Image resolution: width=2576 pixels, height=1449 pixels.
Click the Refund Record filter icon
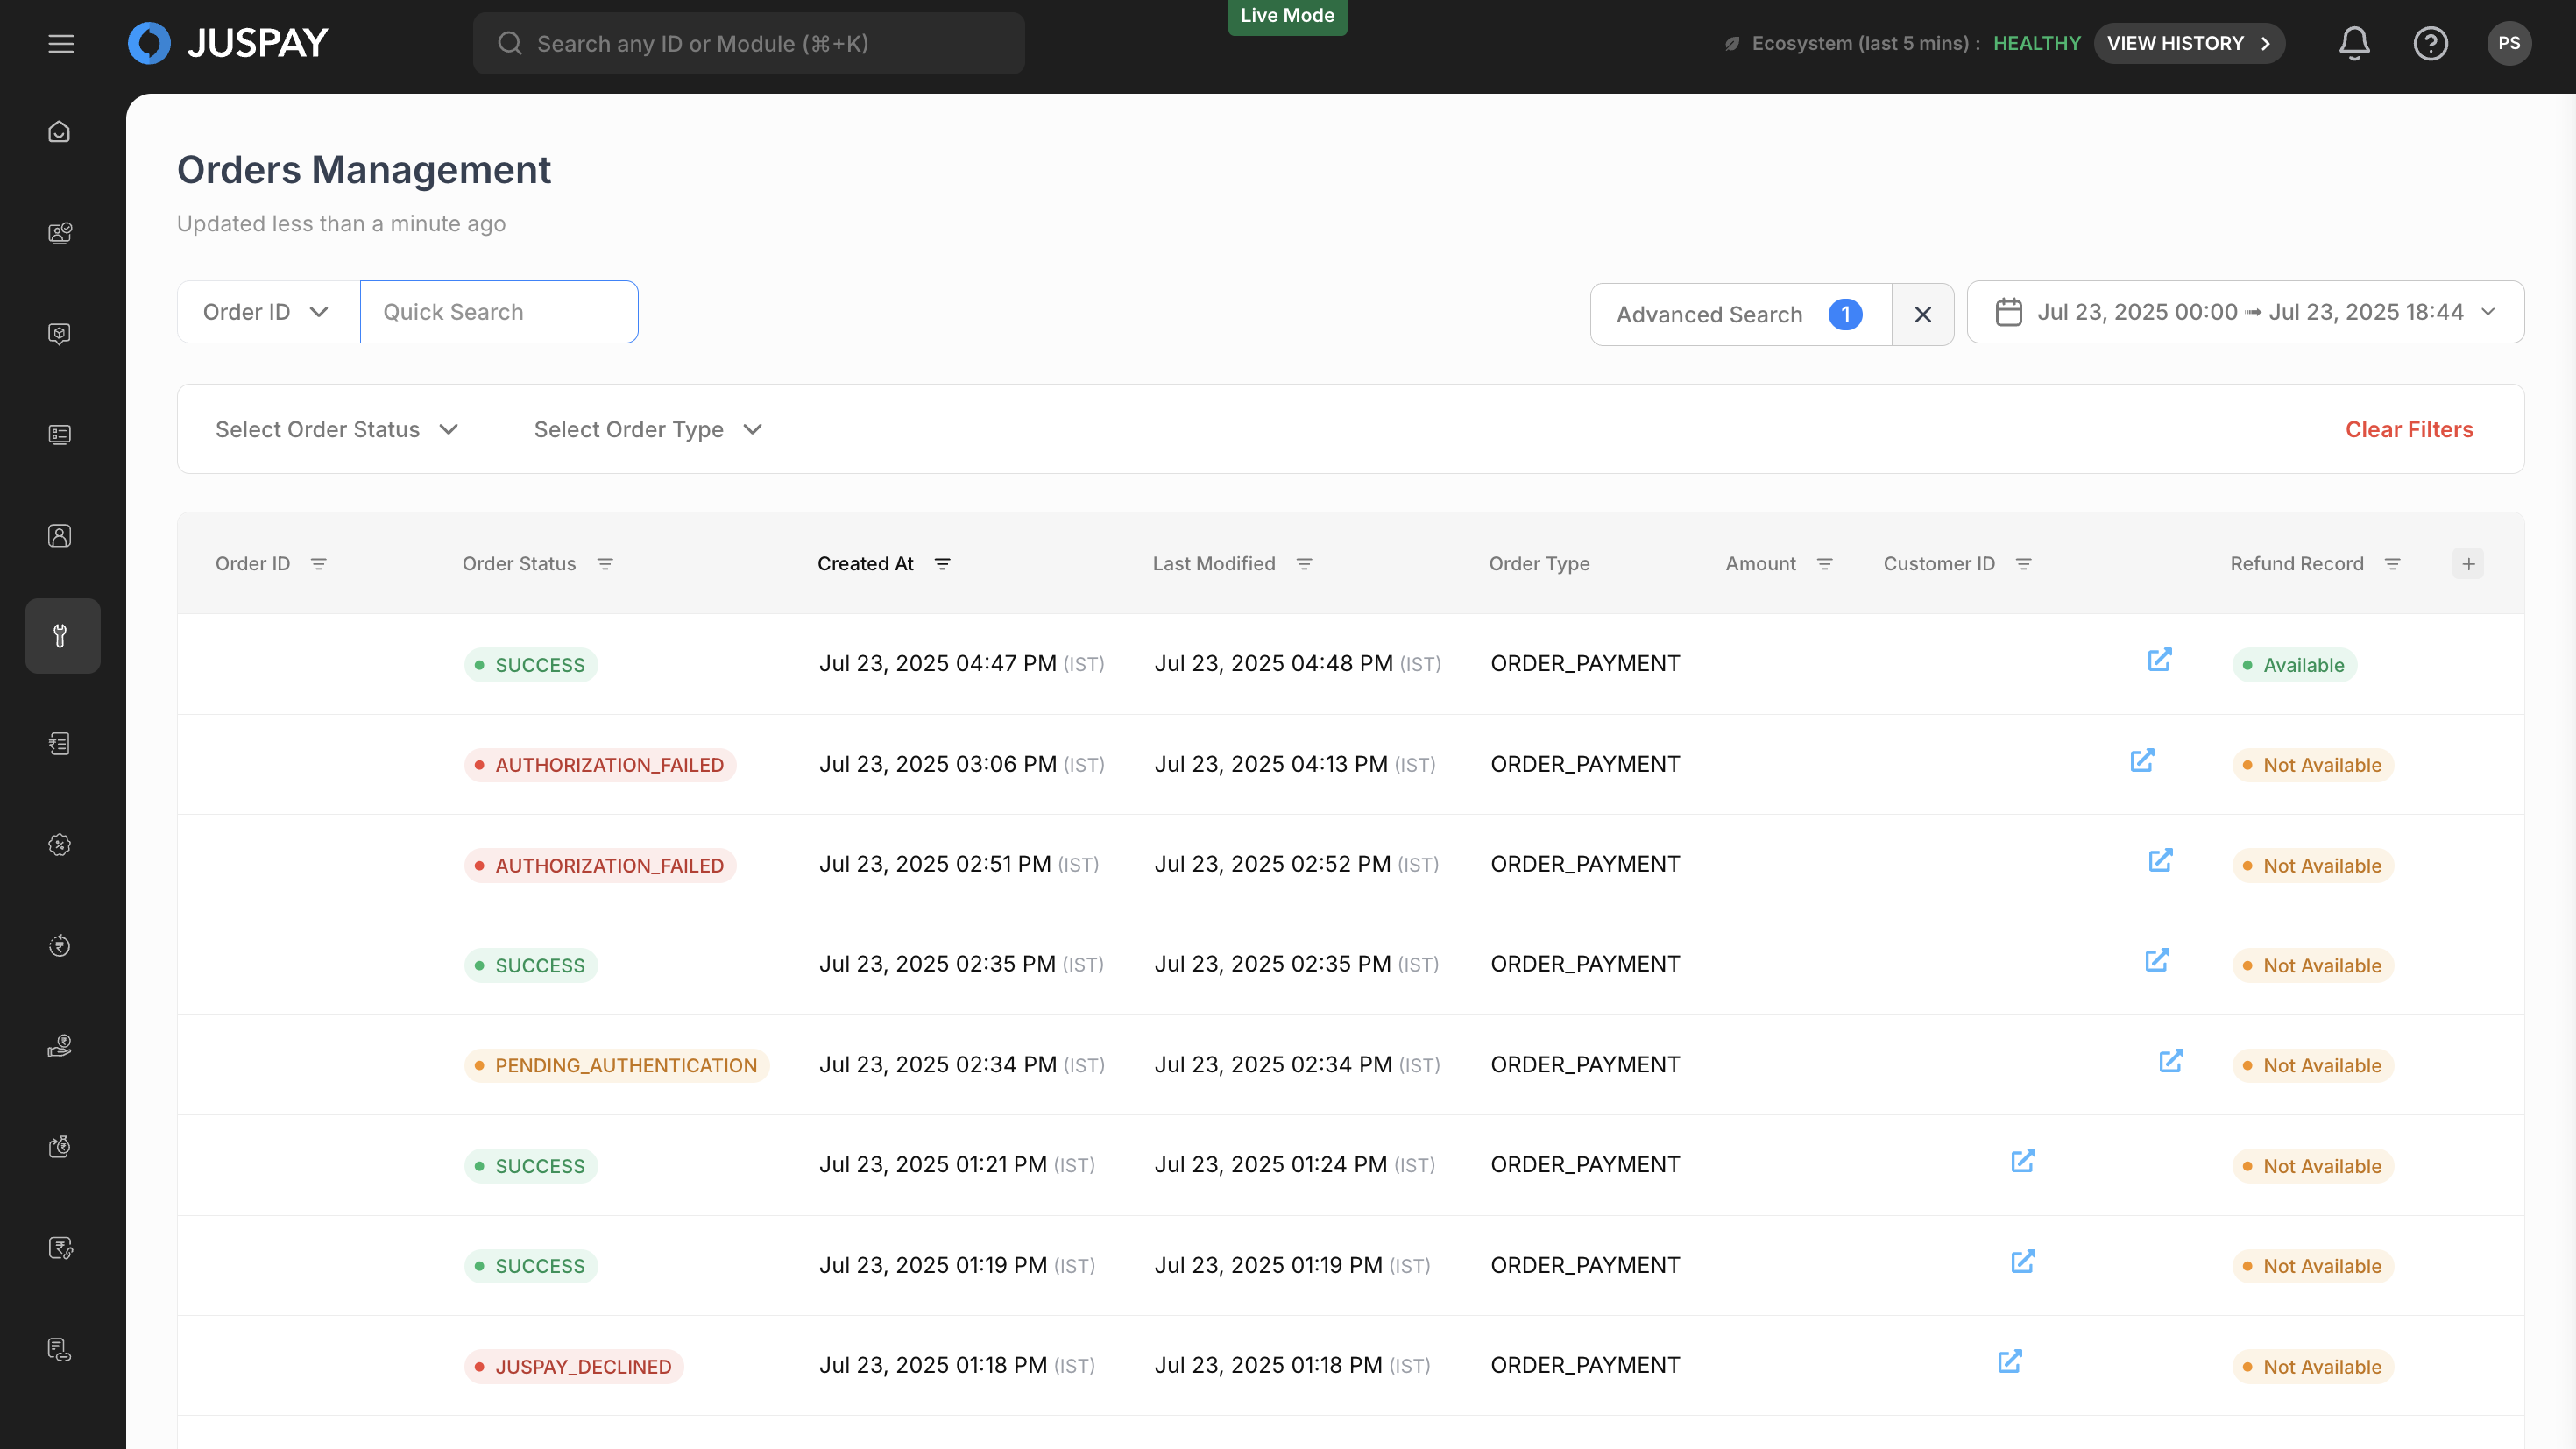point(2392,564)
